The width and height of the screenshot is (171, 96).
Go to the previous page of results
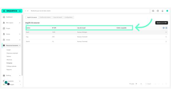tap(159, 84)
